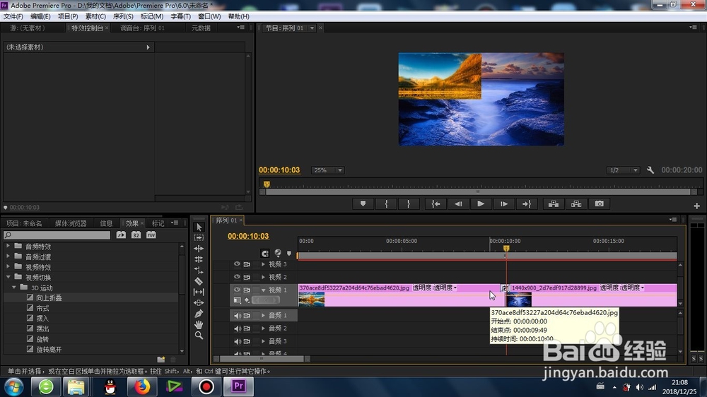This screenshot has width=707, height=397.
Task: Switch to the 项目:未命名 tab
Action: pos(24,223)
